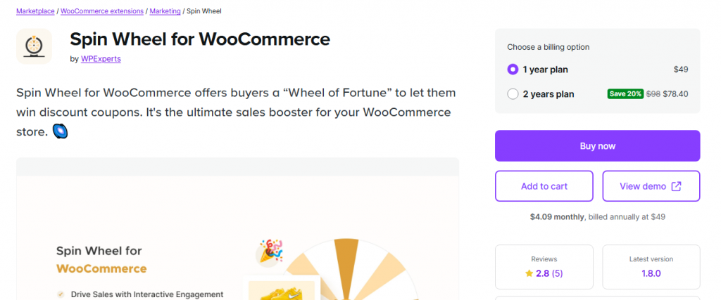The image size is (721, 300).
Task: Open the Marketing breadcrumb category
Action: (x=165, y=11)
